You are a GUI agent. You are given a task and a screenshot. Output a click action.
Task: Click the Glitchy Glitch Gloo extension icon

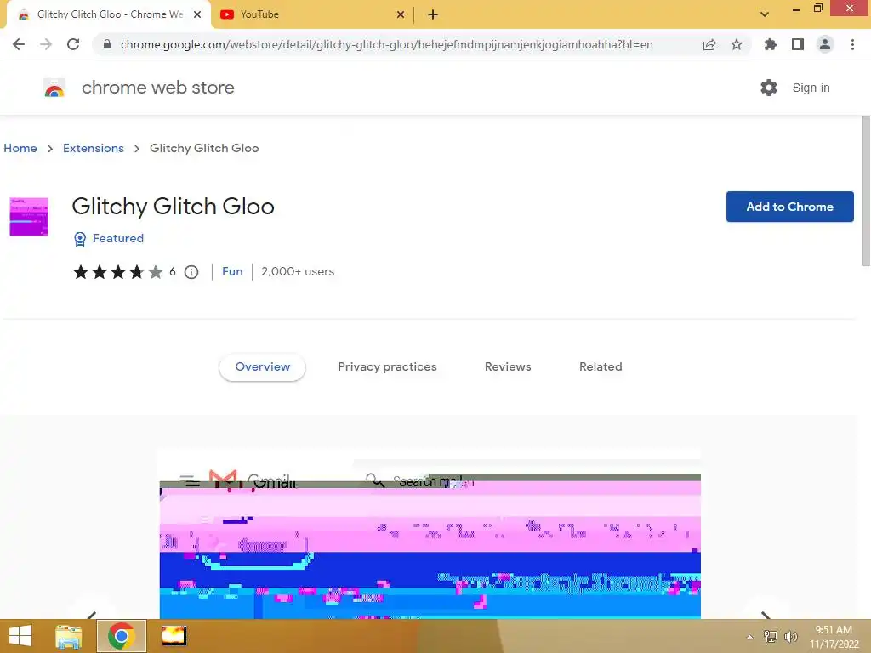(x=29, y=217)
